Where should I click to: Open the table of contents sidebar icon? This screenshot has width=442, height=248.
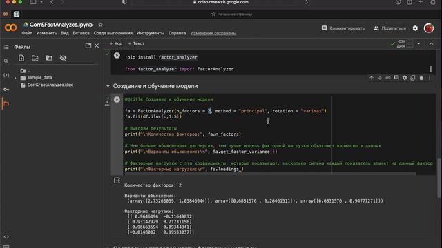point(6,47)
